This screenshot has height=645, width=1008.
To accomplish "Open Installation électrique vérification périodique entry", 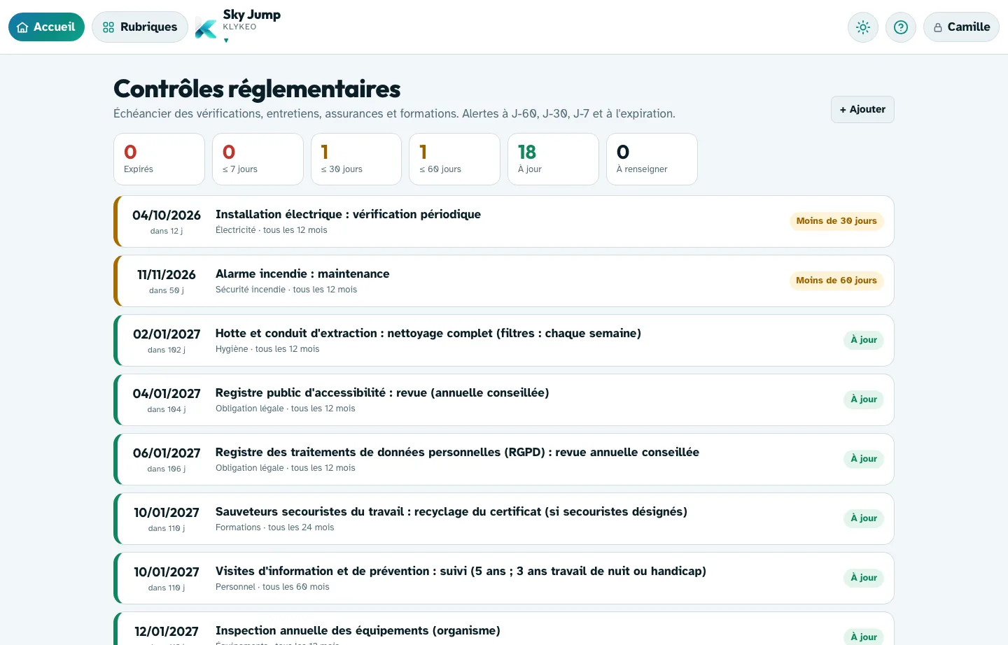I will click(x=504, y=221).
